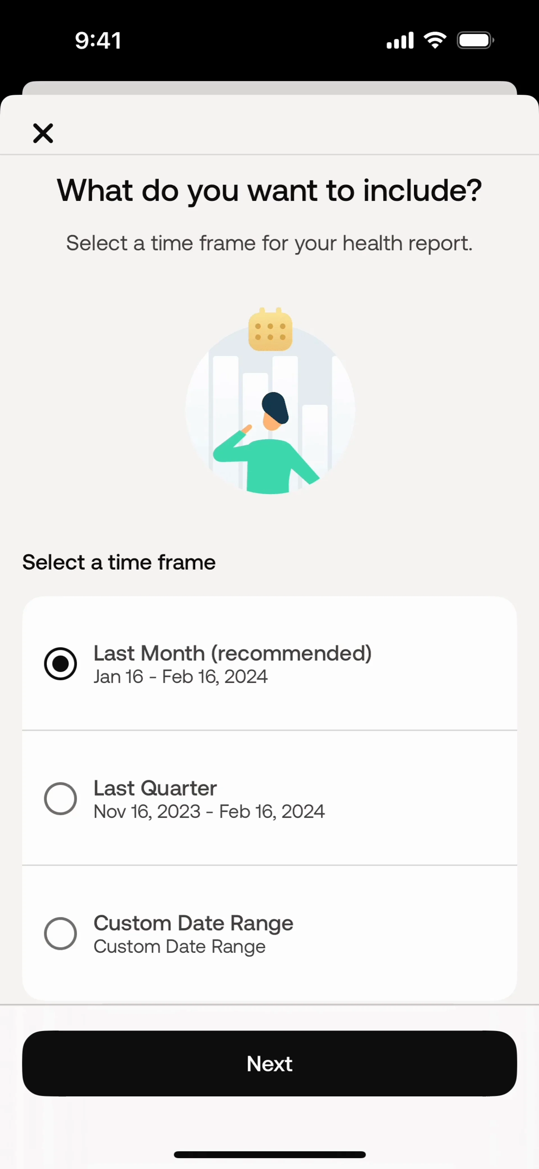
Task: Tap the gray background card behind sheet
Action: coord(269,88)
